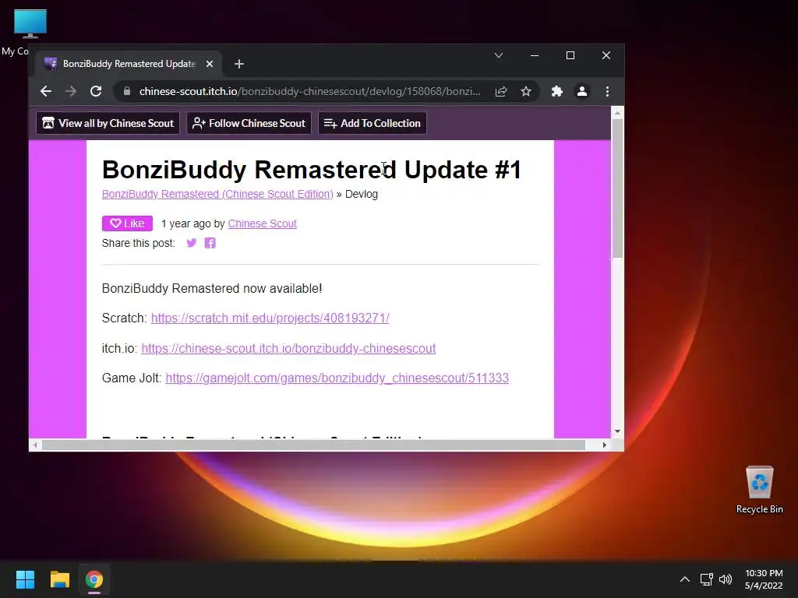Click the browser forward arrow

click(x=71, y=92)
